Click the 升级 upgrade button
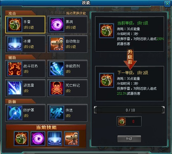 [x=129, y=139]
